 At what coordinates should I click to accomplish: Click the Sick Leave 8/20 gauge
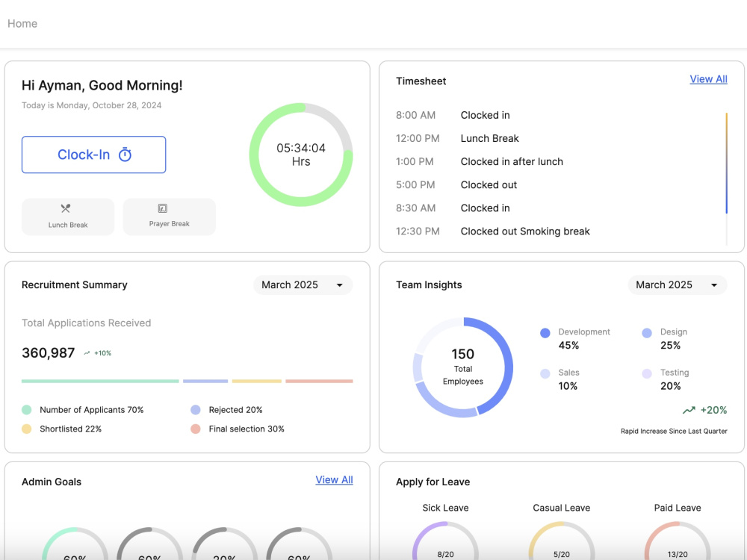445,541
